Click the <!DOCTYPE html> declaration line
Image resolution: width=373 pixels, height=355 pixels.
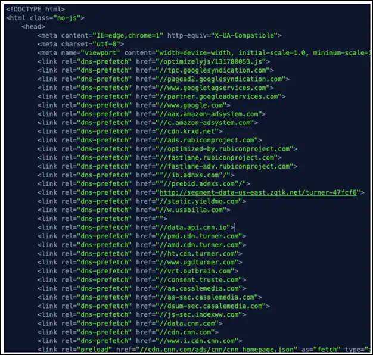pyautogui.click(x=35, y=10)
